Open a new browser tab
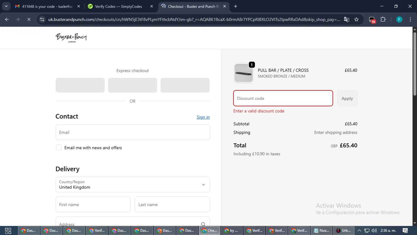417x235 pixels. (x=235, y=6)
